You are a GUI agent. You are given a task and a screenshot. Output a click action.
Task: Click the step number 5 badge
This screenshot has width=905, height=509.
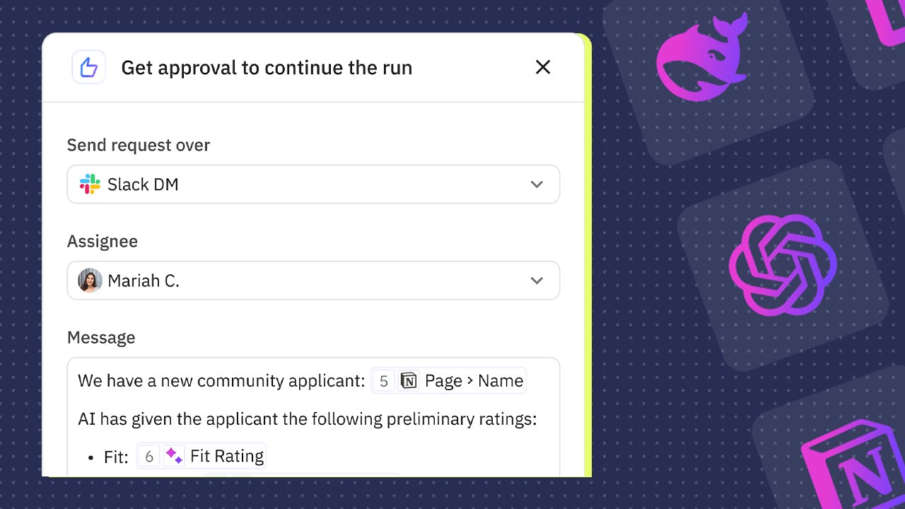click(384, 382)
